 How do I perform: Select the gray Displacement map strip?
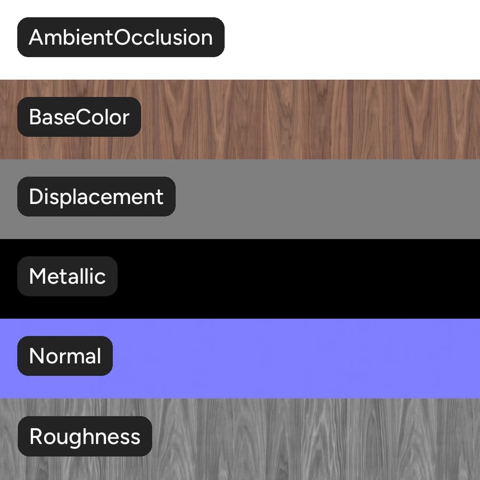[x=240, y=199]
